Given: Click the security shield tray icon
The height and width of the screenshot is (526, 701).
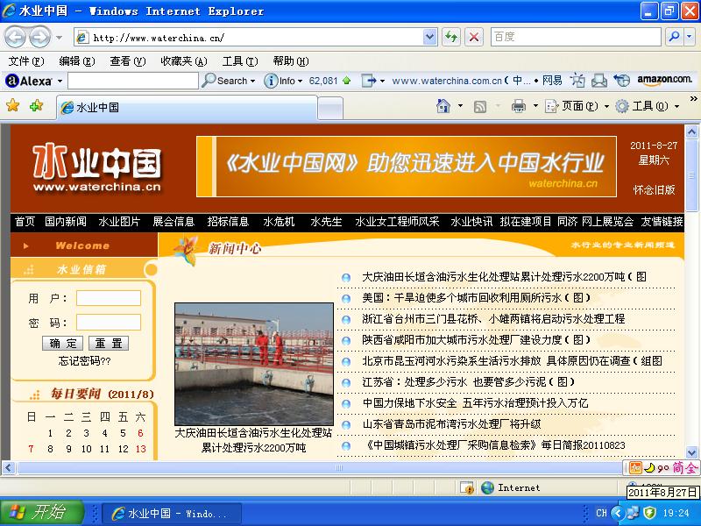Looking at the screenshot, I should click(649, 513).
